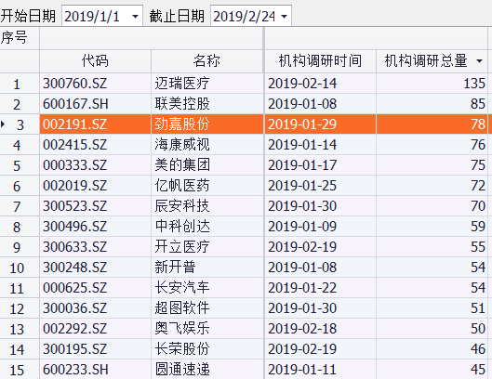
Task: Click the 序号 header cell
Action: tap(20, 38)
